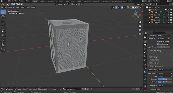Click the pan hand viewport icon

click(x=140, y=26)
